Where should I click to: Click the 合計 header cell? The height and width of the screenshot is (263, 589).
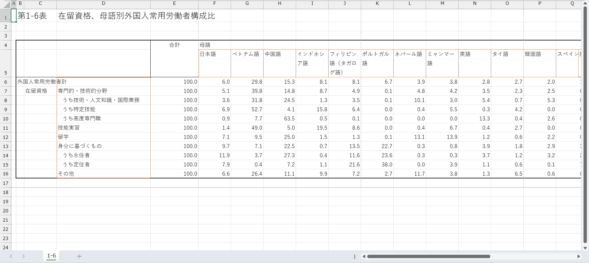point(174,45)
